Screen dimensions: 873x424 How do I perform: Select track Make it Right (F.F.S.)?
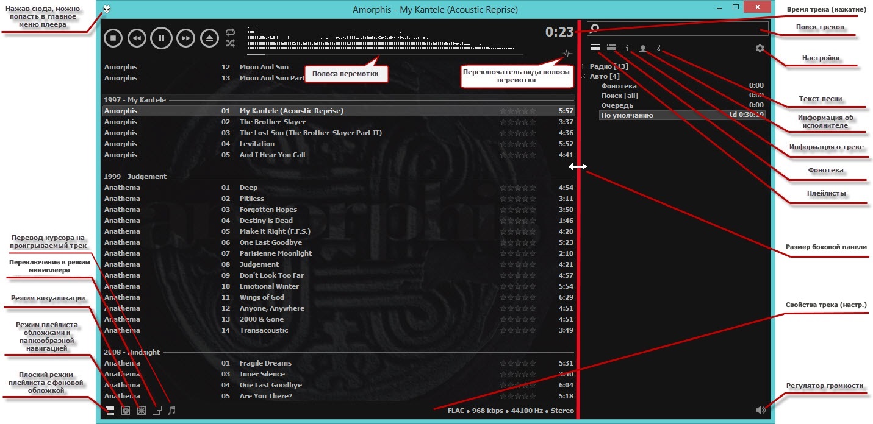(x=339, y=231)
